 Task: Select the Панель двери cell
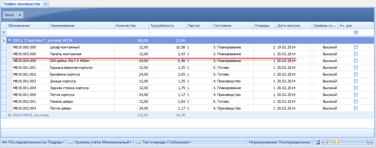point(82,101)
